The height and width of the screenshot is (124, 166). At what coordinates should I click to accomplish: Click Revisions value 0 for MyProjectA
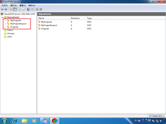point(71,22)
